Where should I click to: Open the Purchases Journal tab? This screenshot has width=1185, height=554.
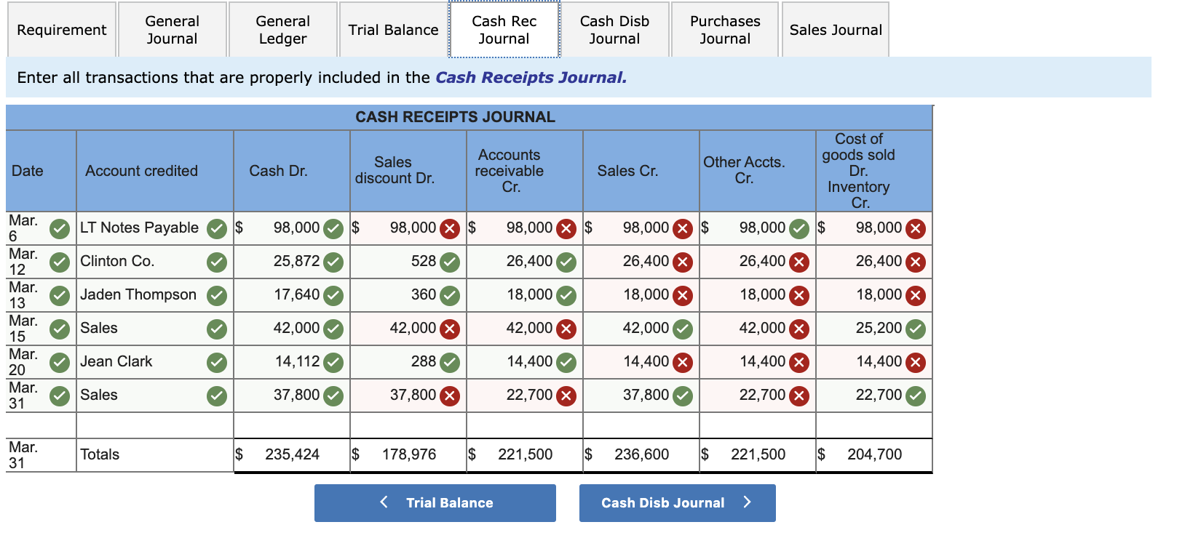726,30
